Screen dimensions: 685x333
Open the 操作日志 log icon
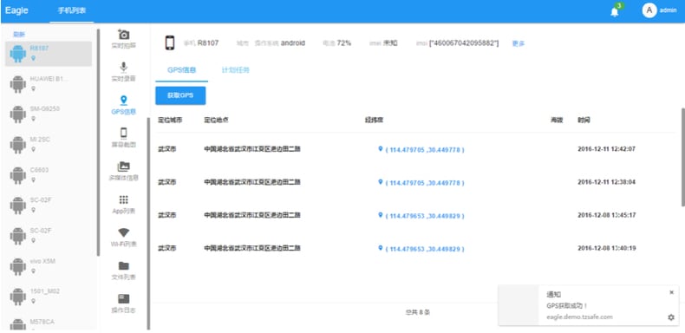(124, 299)
